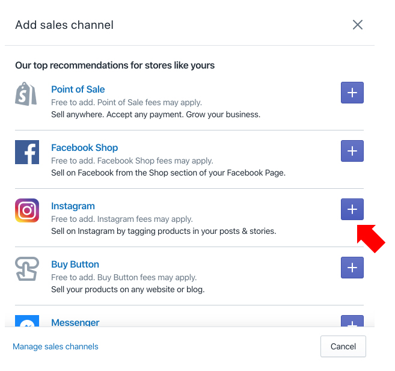Click text 'Free to add. Facebook Shop fees may apply.'
The width and height of the screenshot is (395, 371).
132,161
